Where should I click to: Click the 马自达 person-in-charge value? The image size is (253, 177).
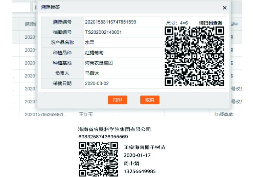[x=92, y=73]
